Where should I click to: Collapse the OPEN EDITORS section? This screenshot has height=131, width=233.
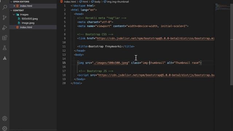pos(11,2)
